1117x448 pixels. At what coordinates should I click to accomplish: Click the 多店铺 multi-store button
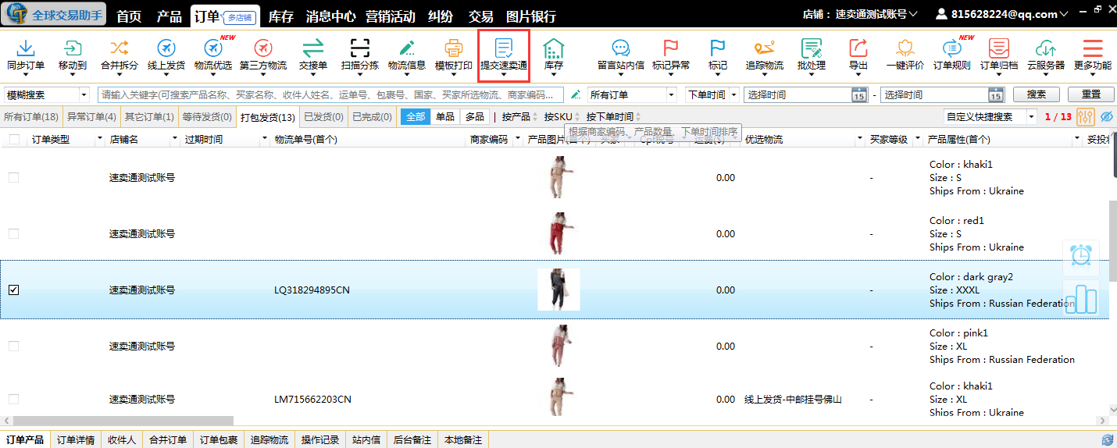click(239, 16)
